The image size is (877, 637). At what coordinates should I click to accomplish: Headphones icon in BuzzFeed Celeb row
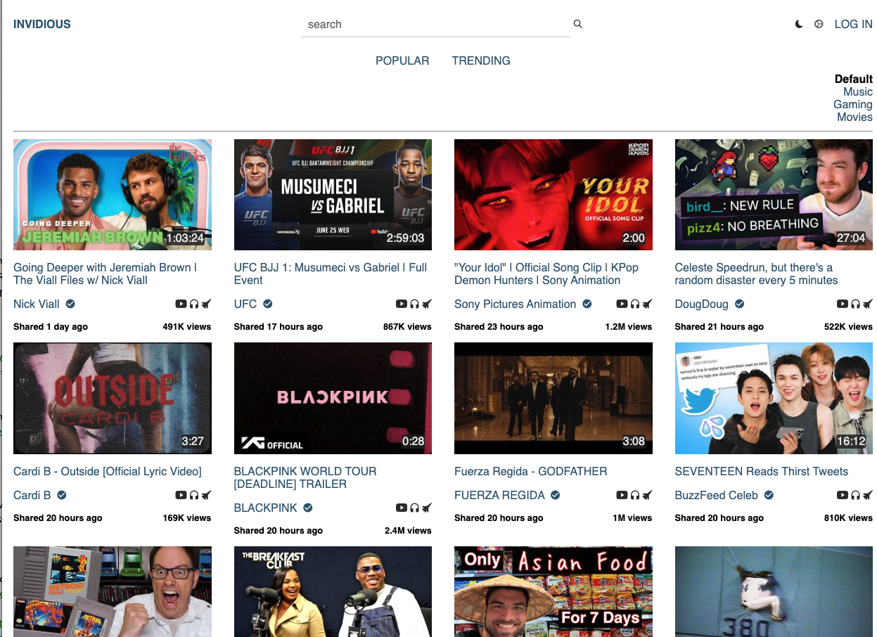point(856,495)
